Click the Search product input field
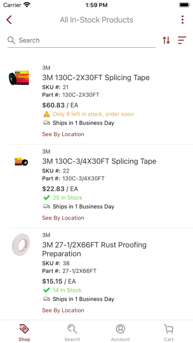 (x=82, y=40)
